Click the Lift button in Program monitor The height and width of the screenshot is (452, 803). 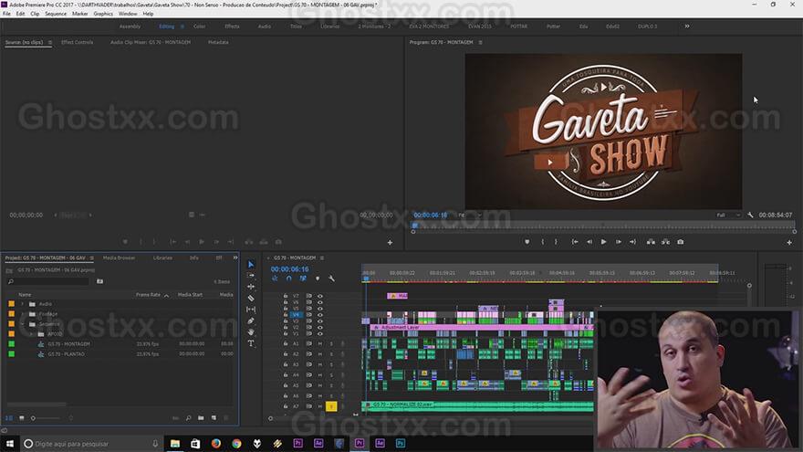(x=651, y=242)
